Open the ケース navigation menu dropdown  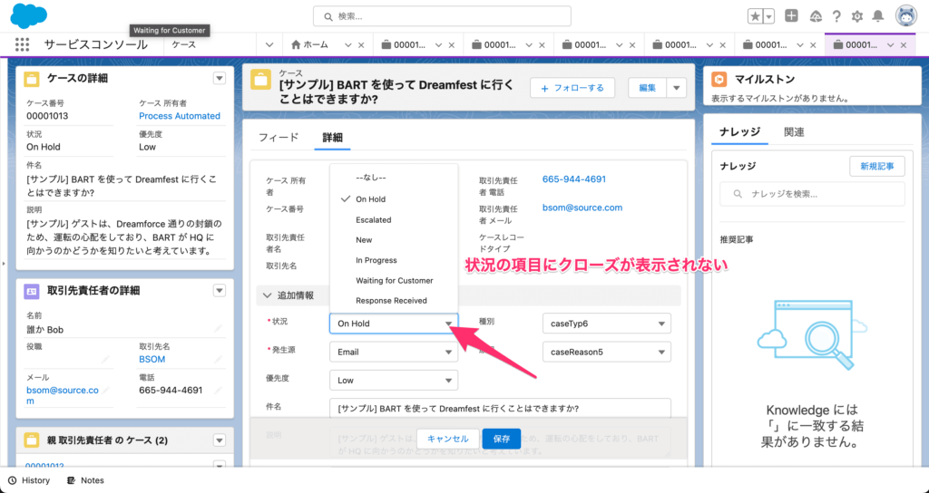point(269,45)
